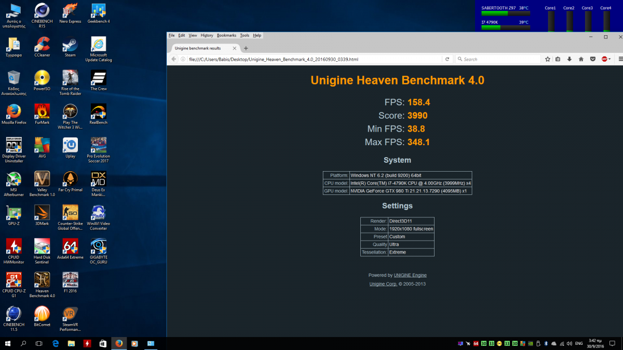This screenshot has width=623, height=350.
Task: Launch Nero Express from the desktop
Action: point(70,13)
